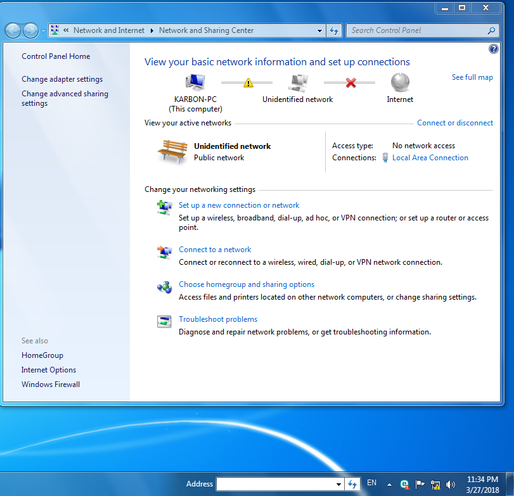Viewport: 514px width, 496px height.
Task: Click the breadcrumb double chevron overflow
Action: pos(66,30)
